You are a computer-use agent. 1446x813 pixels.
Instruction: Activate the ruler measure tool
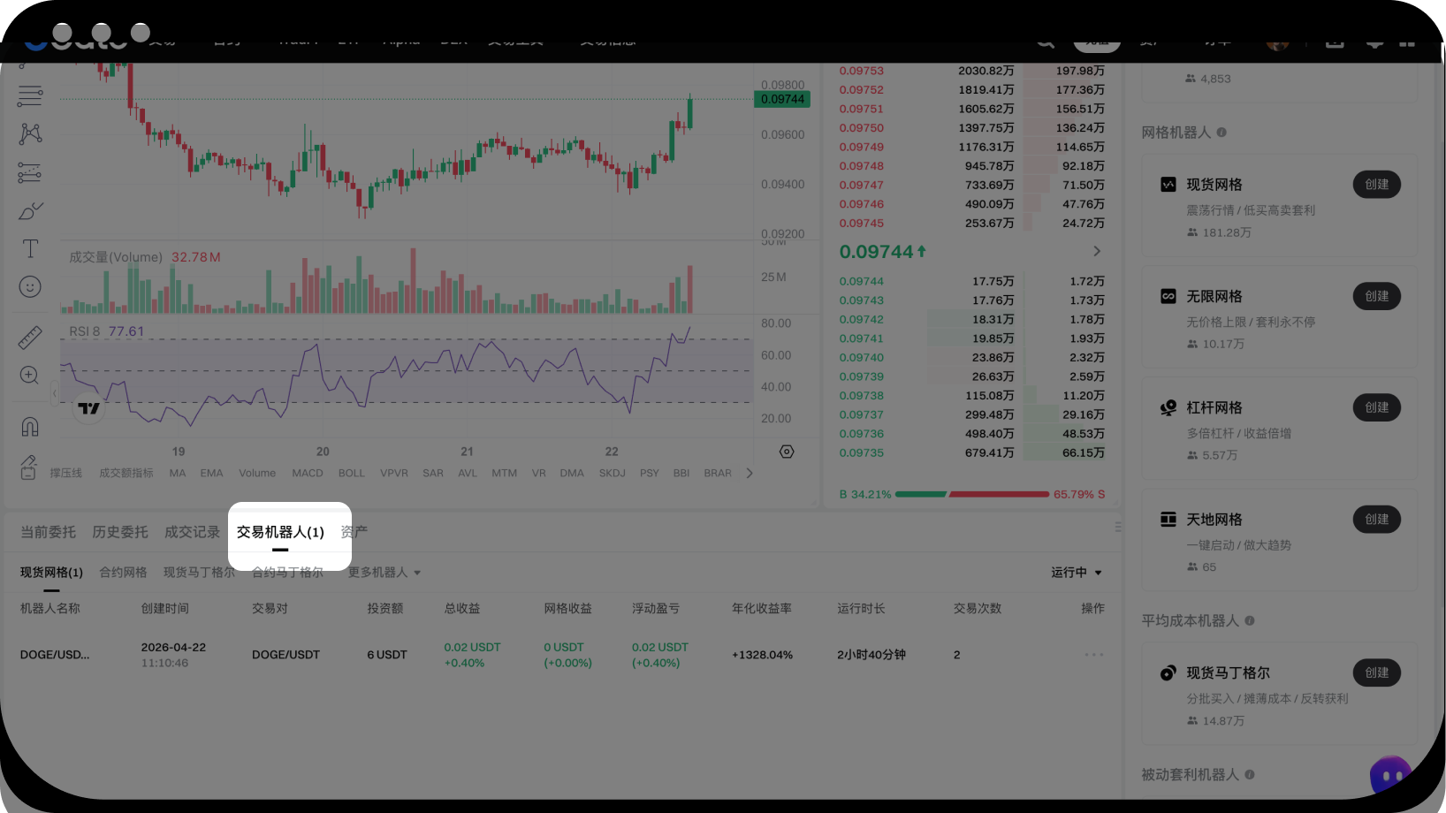[30, 337]
